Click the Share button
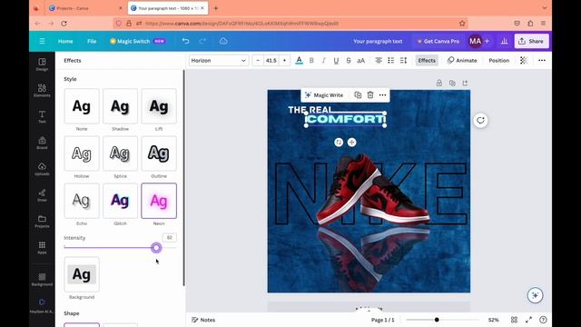The image size is (581, 327). tap(531, 41)
